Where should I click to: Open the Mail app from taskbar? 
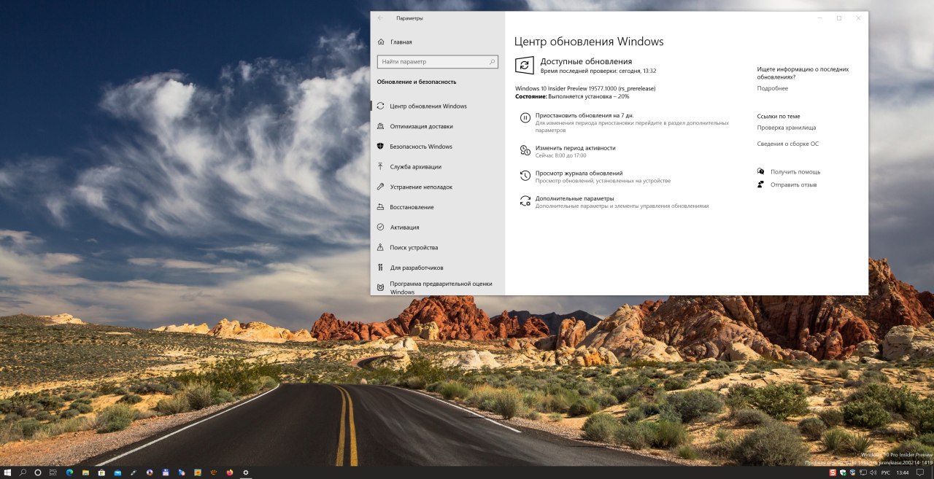click(117, 472)
